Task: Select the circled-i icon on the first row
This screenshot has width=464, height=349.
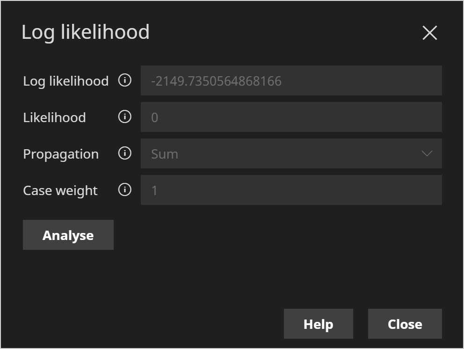Action: [124, 80]
